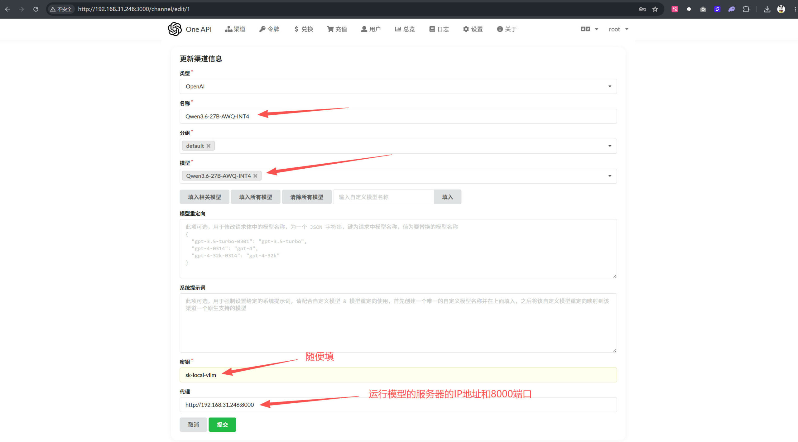Grab the 系统提示词 textarea resize handle
The image size is (798, 442).
614,350
